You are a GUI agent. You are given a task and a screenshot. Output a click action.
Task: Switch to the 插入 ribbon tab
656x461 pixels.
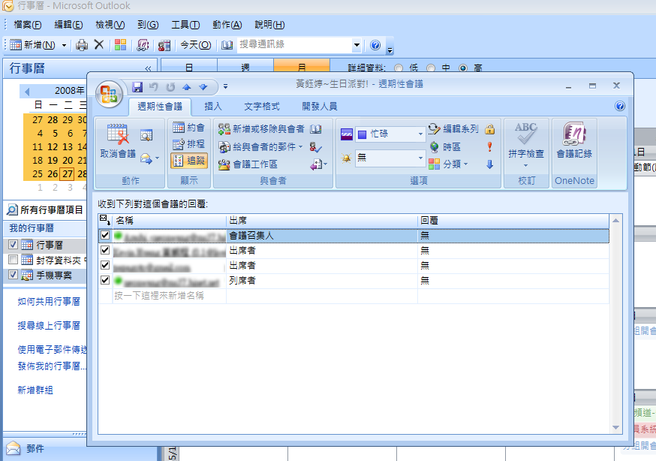click(213, 107)
